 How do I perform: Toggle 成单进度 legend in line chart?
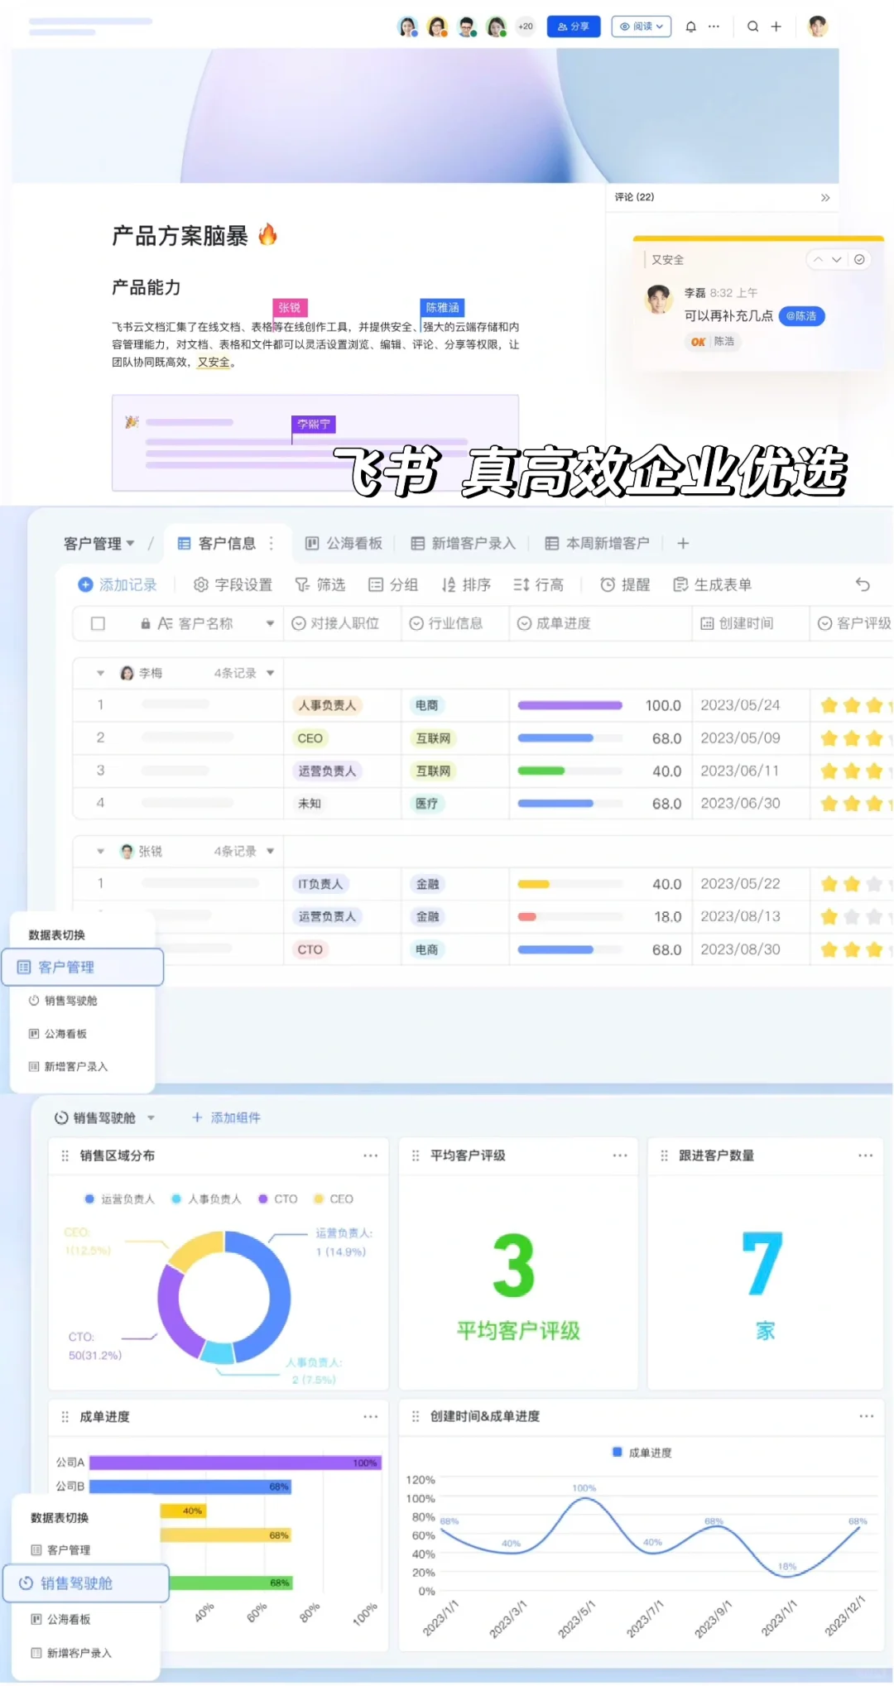point(642,1453)
